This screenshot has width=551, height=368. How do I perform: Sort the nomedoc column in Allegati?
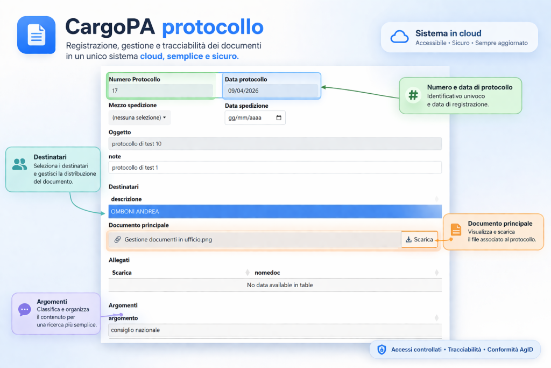click(x=436, y=273)
